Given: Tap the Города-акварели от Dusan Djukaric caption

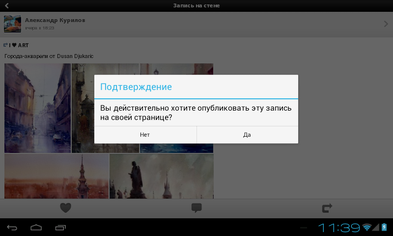Looking at the screenshot, I should pos(49,56).
